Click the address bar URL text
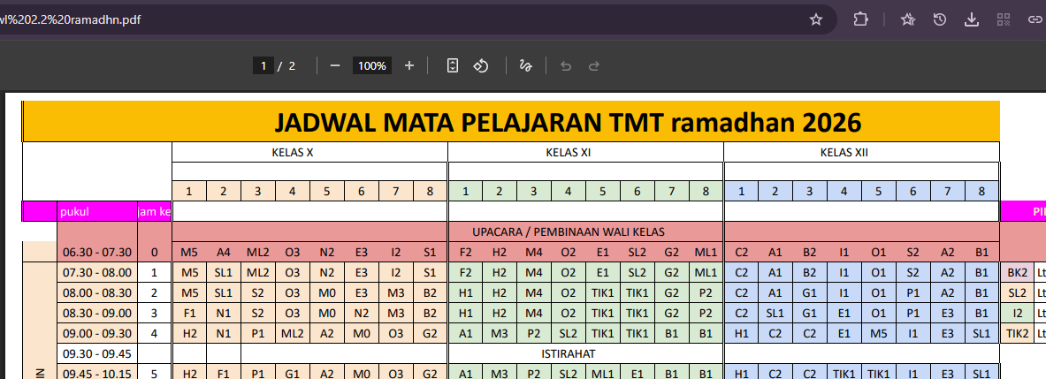 (71, 19)
